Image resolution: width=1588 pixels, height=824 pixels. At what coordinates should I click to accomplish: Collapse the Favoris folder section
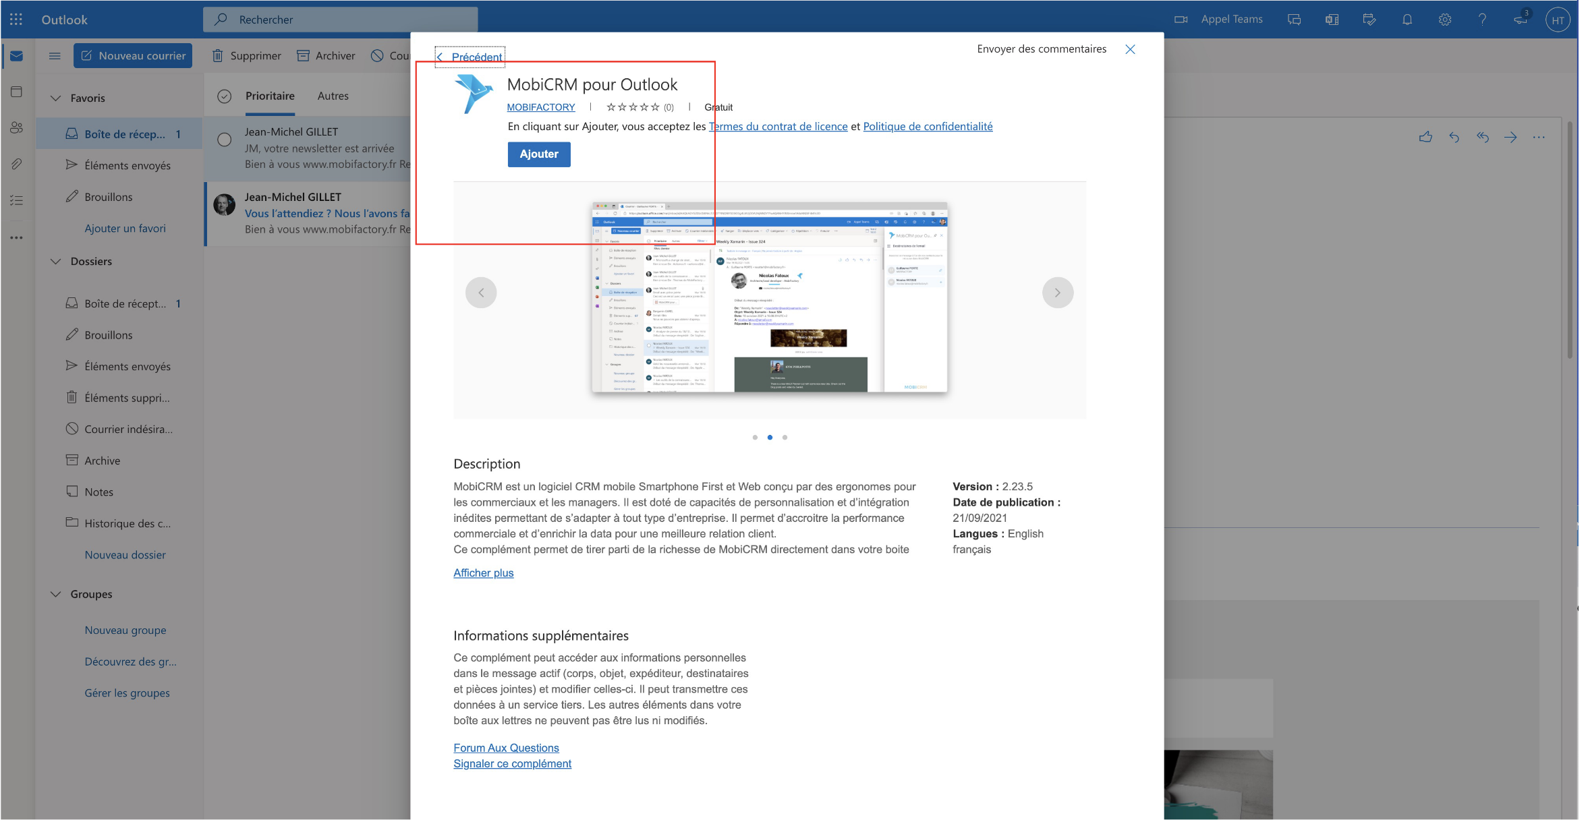tap(56, 98)
